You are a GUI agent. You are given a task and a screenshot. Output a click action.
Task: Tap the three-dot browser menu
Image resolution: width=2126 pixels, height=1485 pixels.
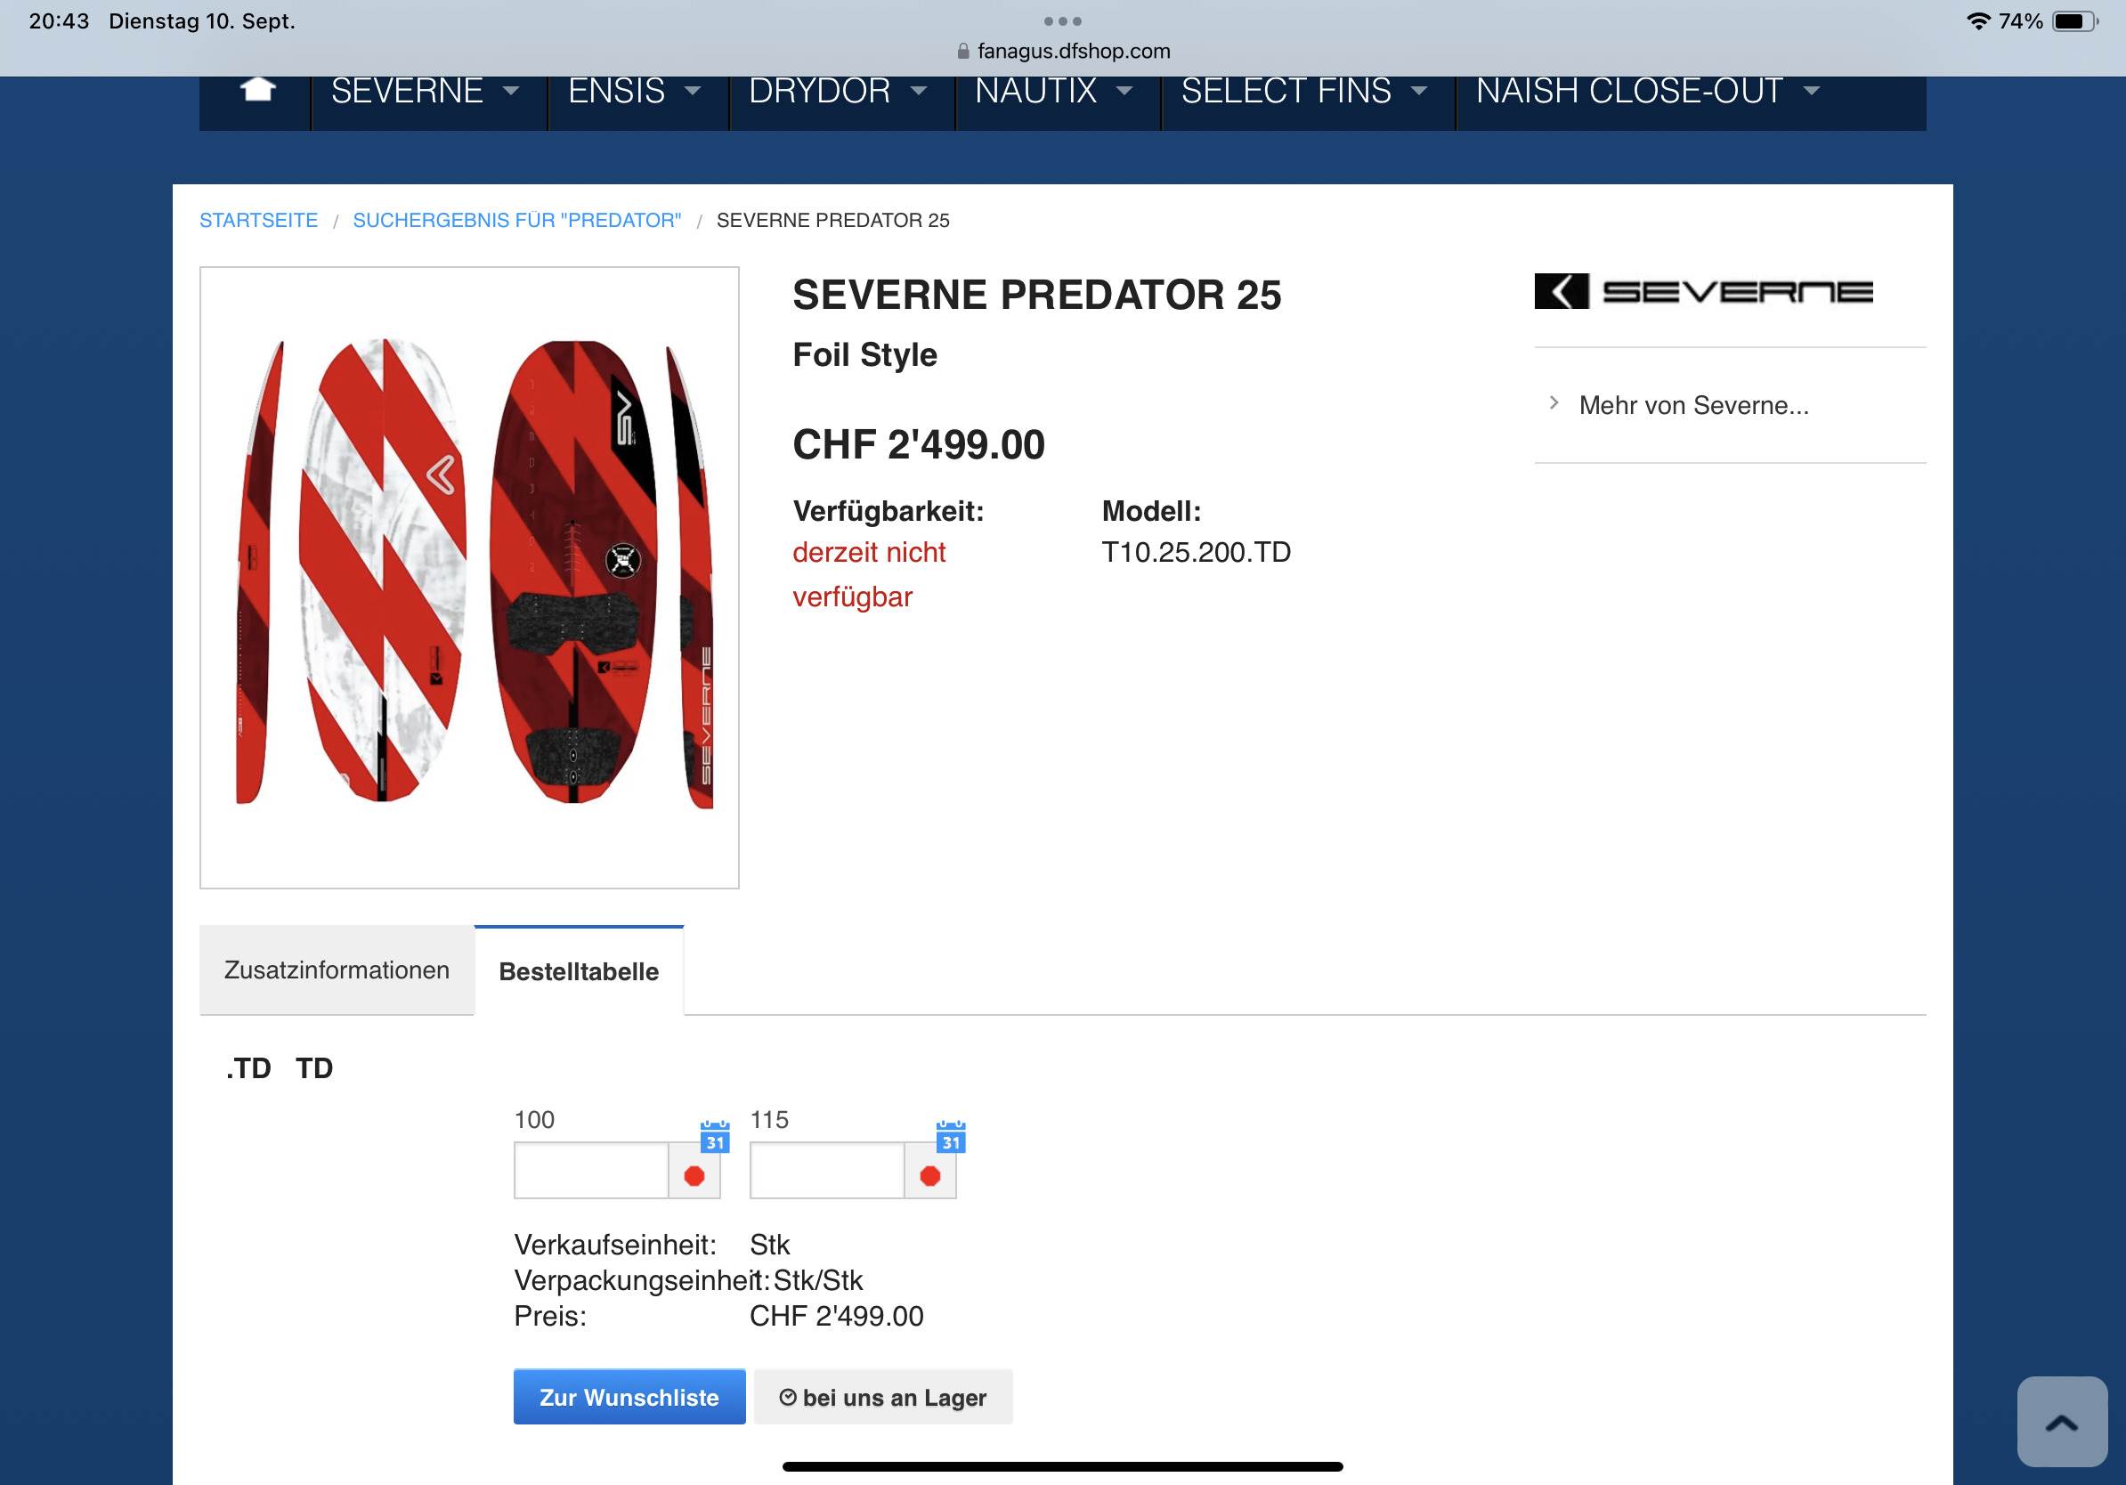pyautogui.click(x=1063, y=20)
